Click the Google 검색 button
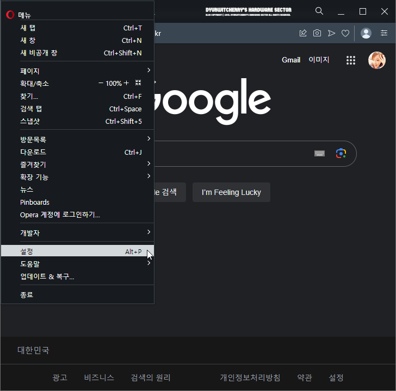Screen dimensions: 396x391 pyautogui.click(x=170, y=192)
